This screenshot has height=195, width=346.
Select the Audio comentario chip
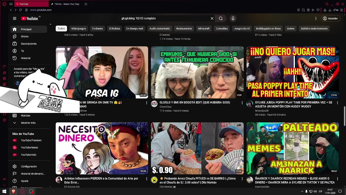point(160,28)
